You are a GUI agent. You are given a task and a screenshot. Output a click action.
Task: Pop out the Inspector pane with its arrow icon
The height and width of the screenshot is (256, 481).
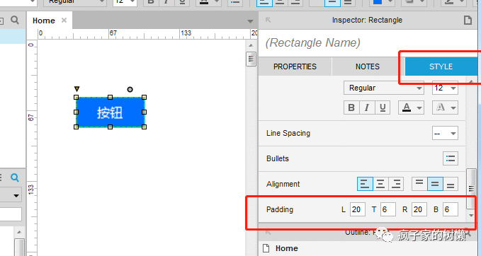tap(268, 20)
